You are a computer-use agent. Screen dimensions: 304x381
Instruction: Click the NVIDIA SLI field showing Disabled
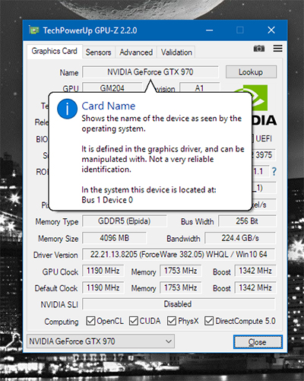pyautogui.click(x=179, y=304)
